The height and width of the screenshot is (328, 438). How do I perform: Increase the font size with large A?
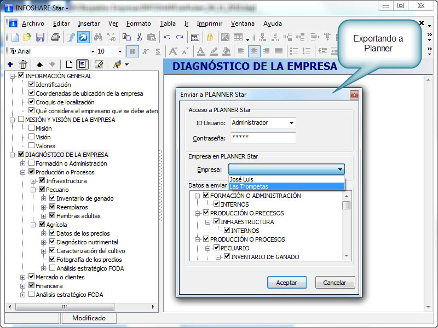click(x=173, y=51)
